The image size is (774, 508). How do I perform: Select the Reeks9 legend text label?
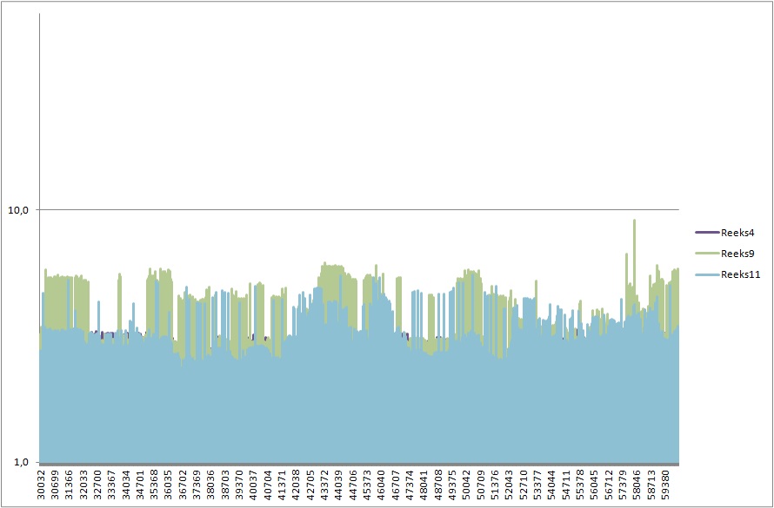pos(737,254)
